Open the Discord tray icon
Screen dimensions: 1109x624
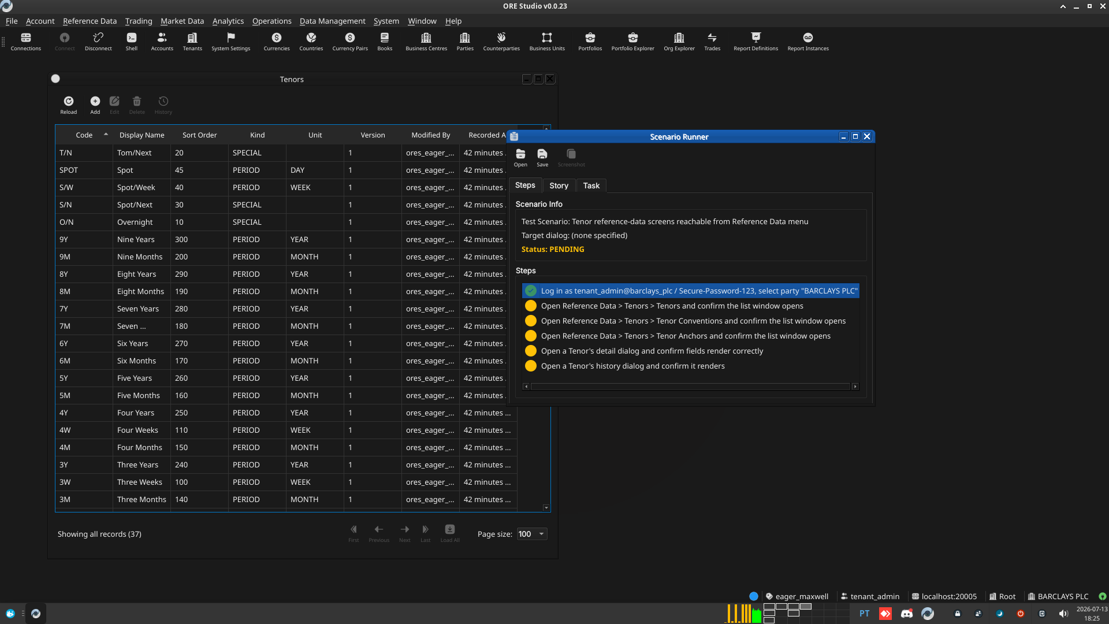tap(906, 614)
